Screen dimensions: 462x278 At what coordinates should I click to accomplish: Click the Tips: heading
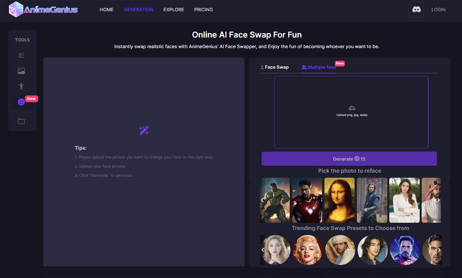click(81, 148)
